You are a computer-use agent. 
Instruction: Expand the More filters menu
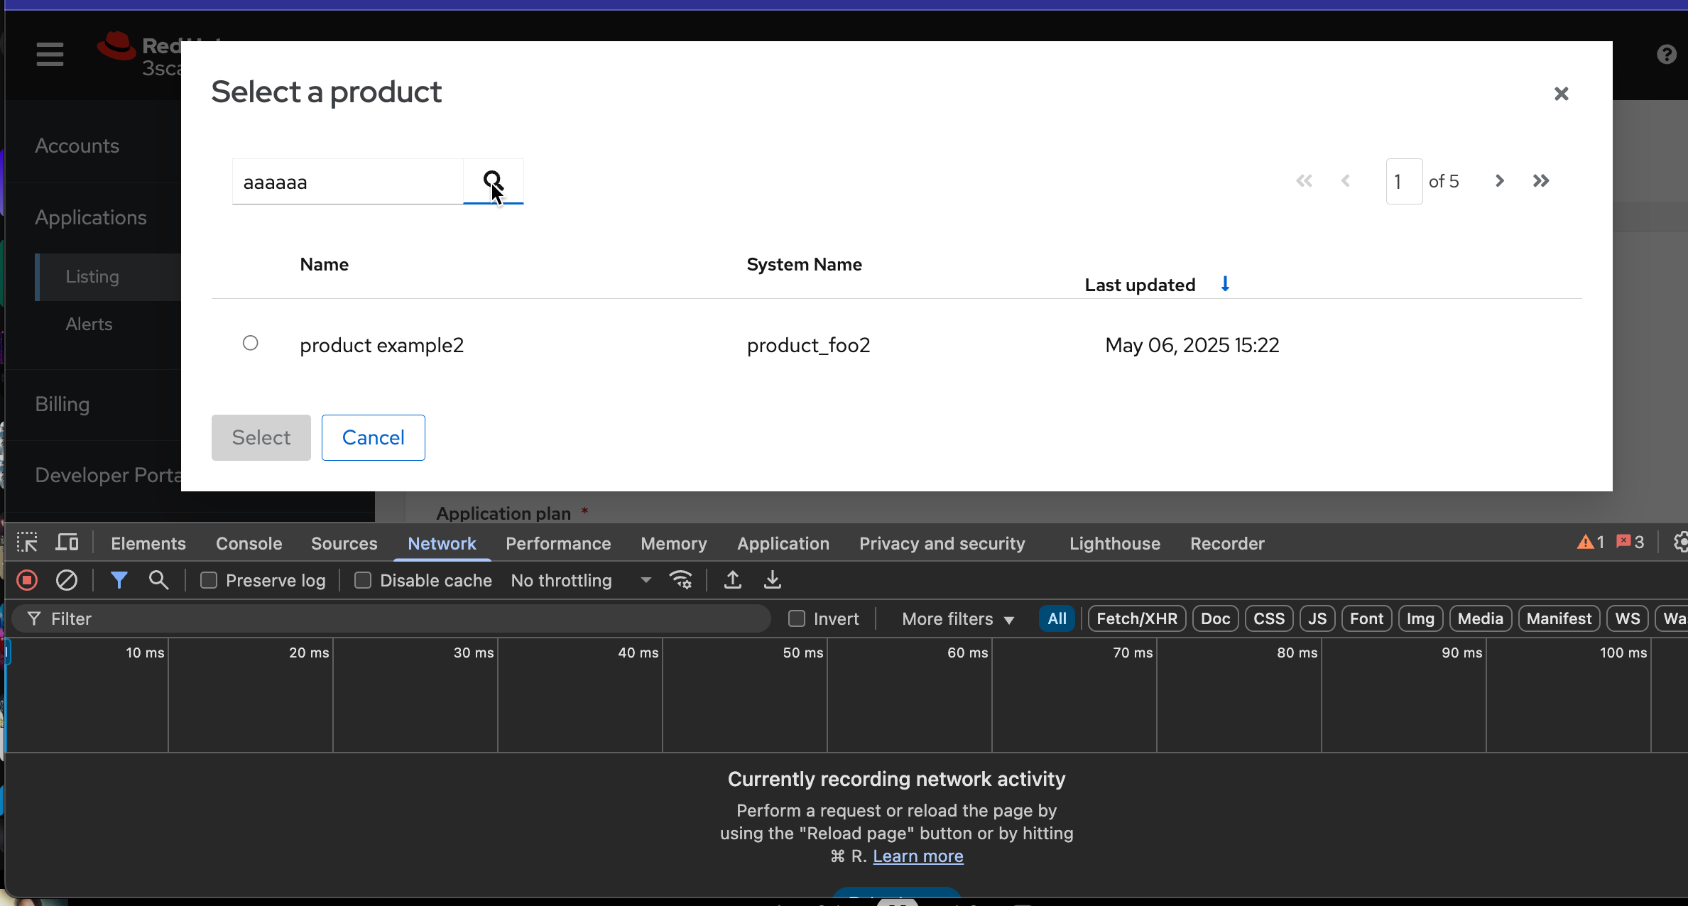click(957, 619)
